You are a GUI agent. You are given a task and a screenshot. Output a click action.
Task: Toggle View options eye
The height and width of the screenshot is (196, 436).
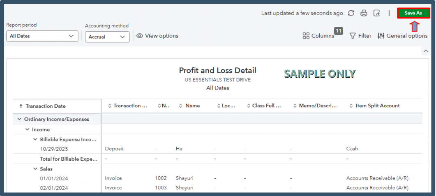tap(157, 36)
